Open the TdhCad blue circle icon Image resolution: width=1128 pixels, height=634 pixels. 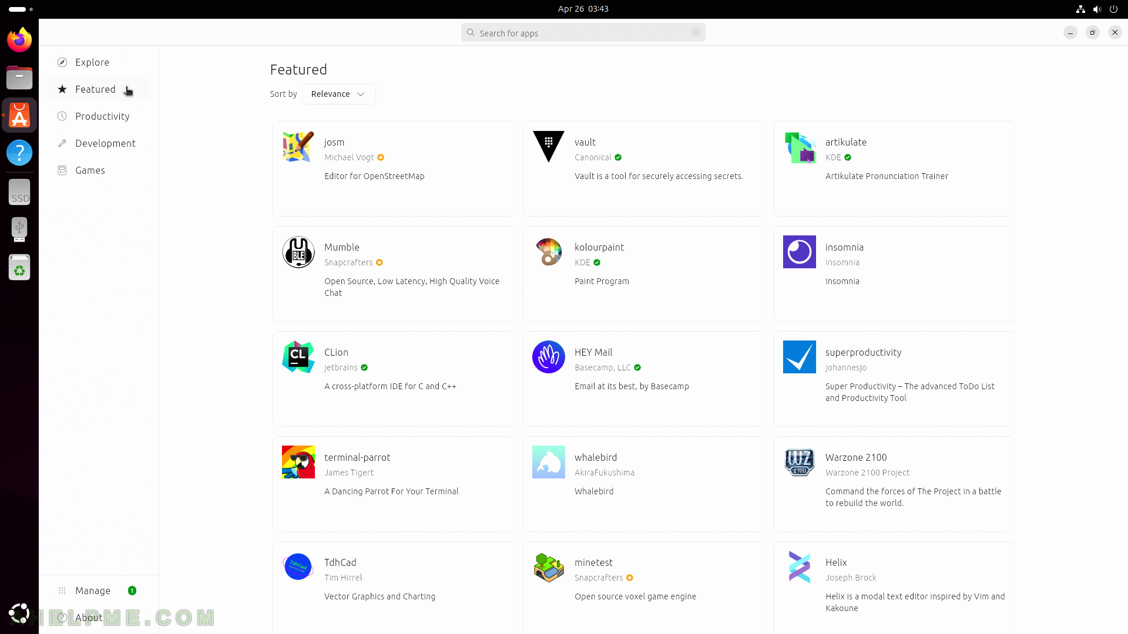point(298,567)
